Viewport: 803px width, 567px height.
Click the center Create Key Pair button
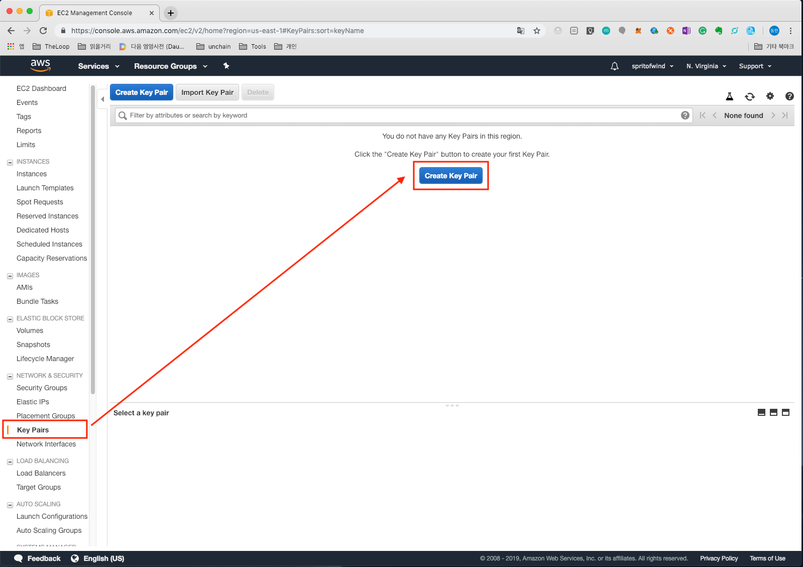pyautogui.click(x=451, y=176)
